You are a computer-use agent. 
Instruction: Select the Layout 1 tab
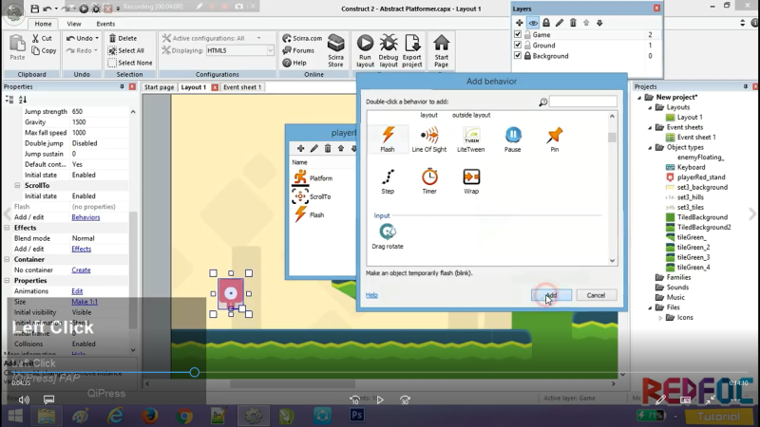click(194, 87)
